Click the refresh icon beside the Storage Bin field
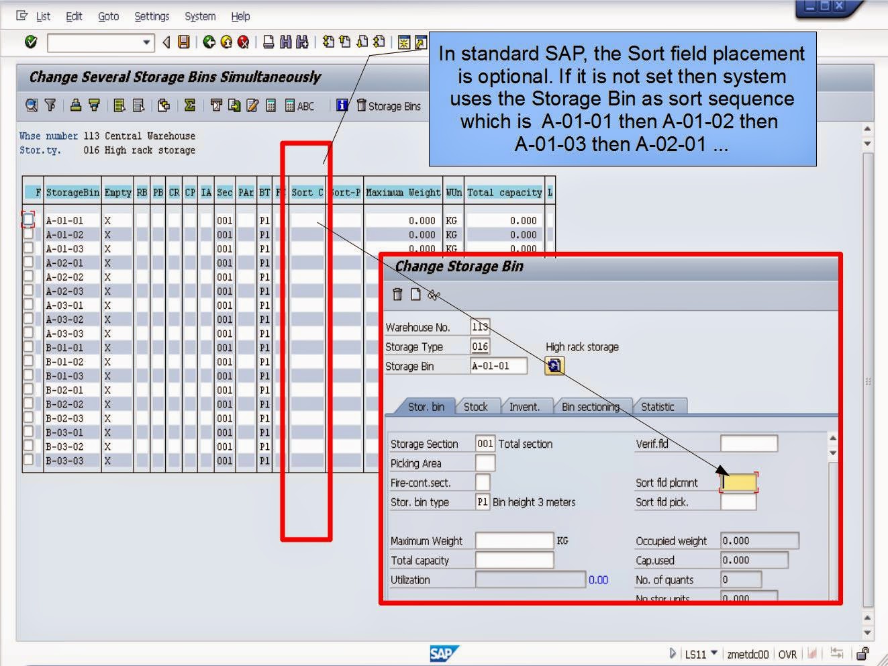Screen dimensions: 888x666 click(x=555, y=366)
